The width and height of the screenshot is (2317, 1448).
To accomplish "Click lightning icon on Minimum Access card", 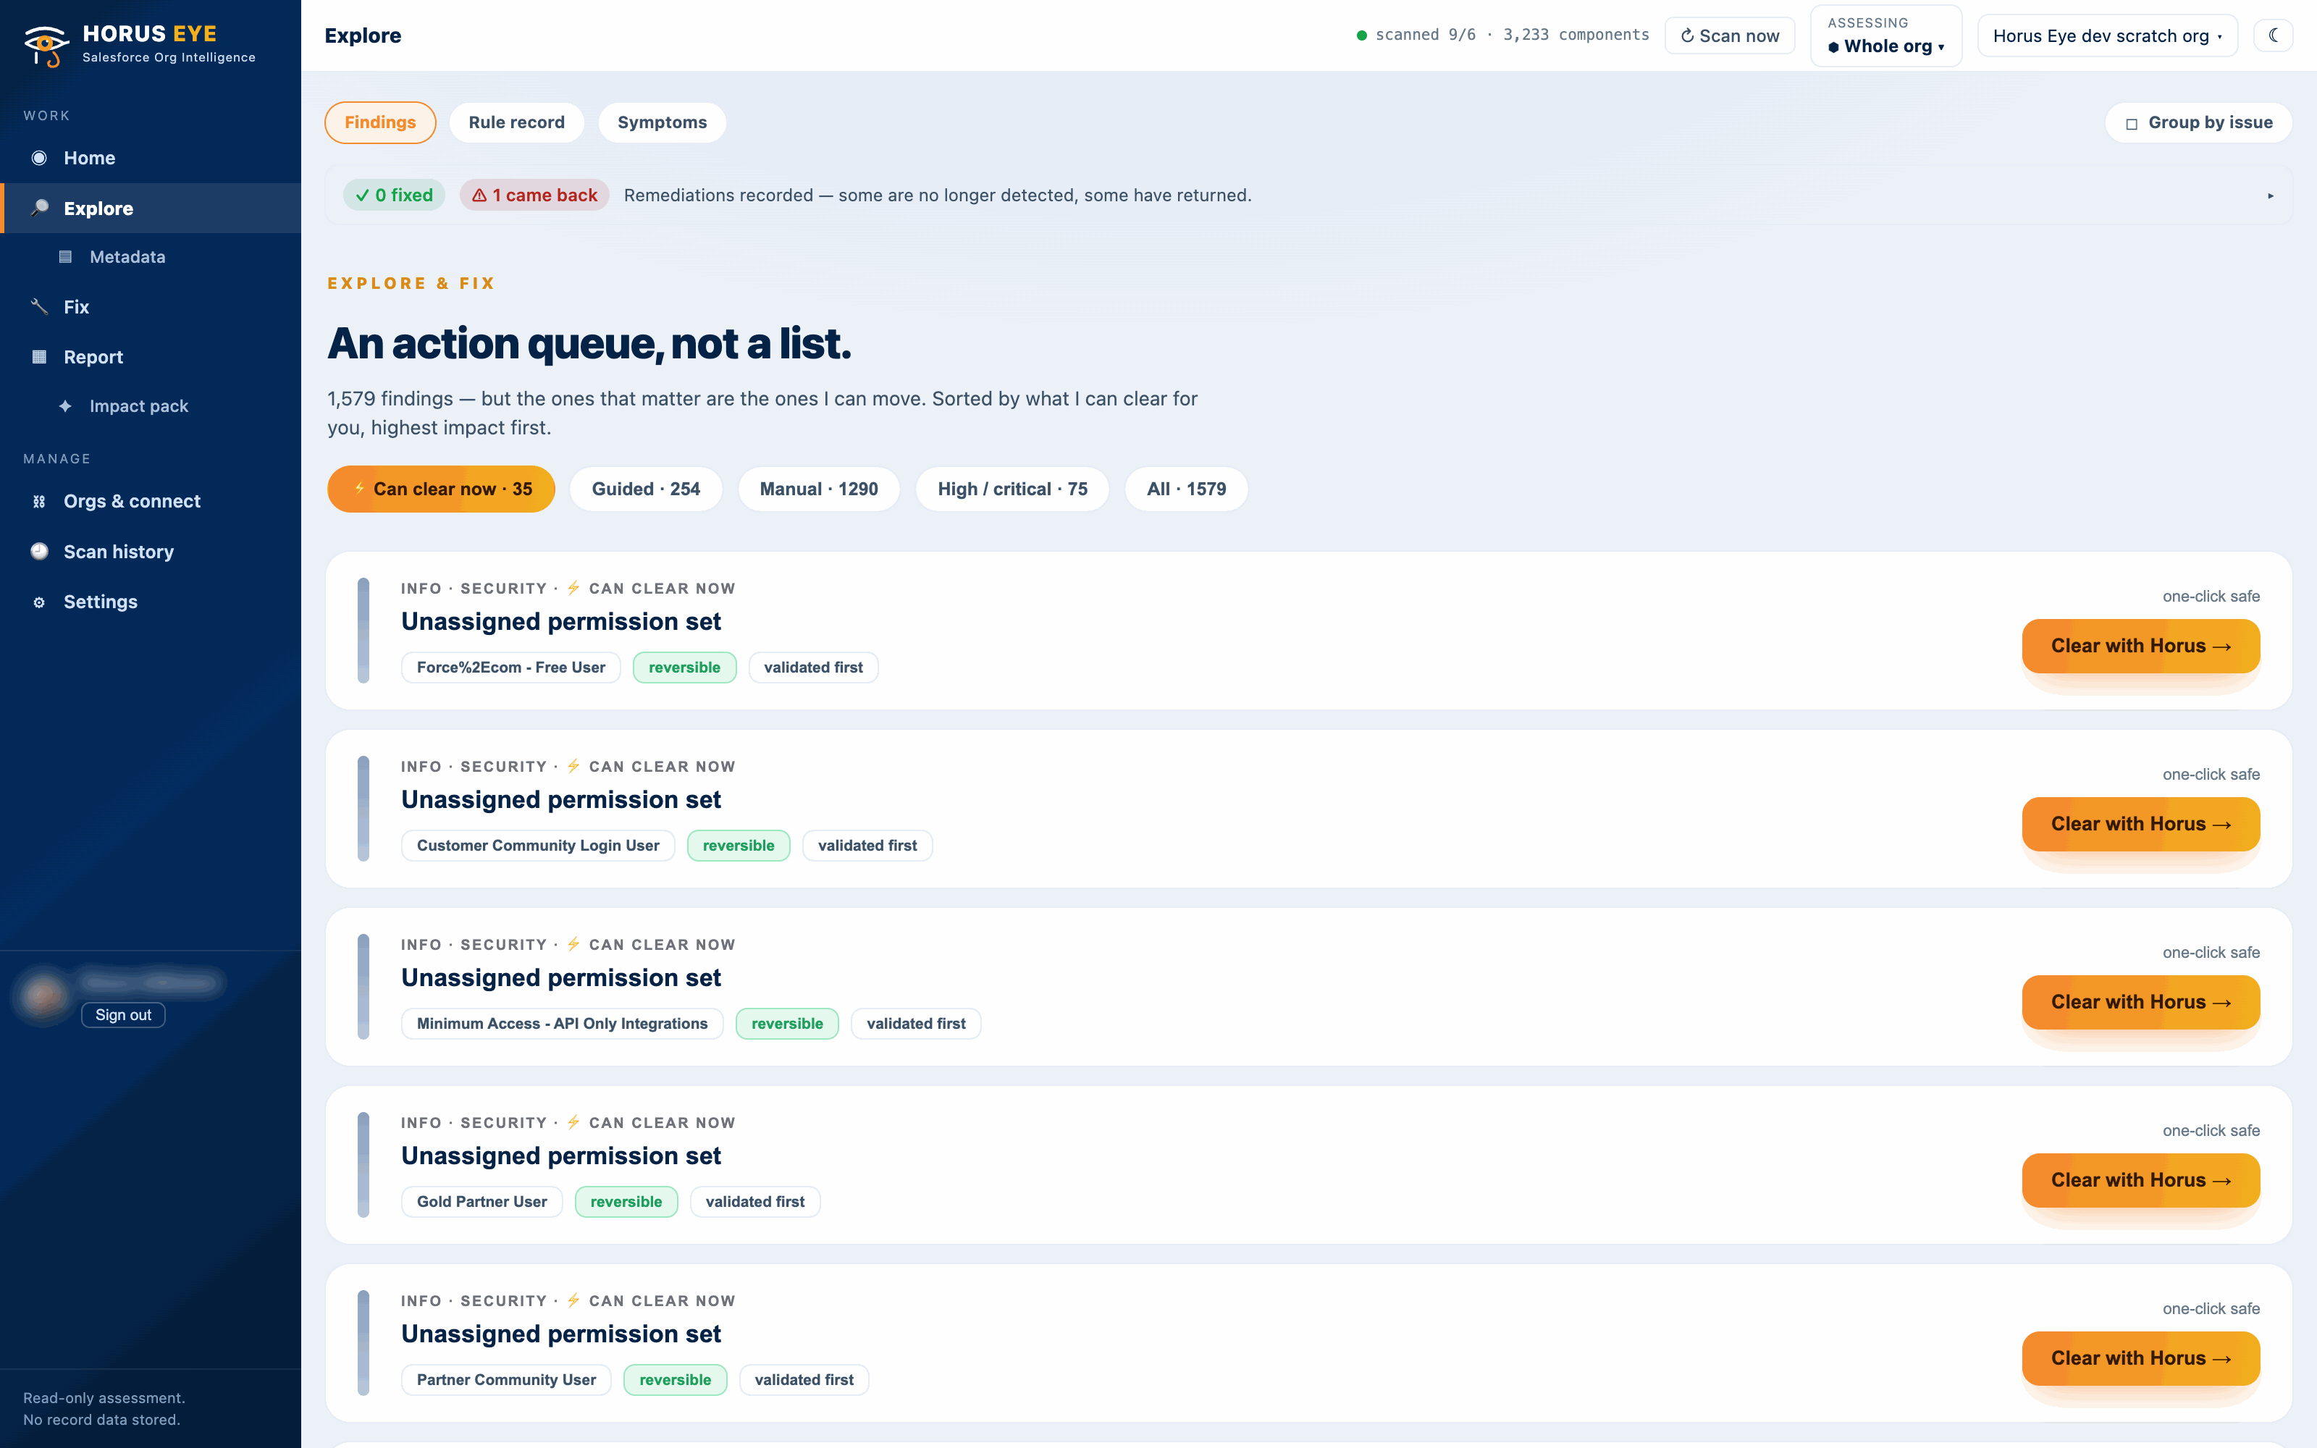I will pos(573,944).
